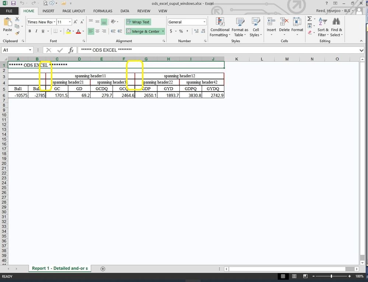
Task: Collapse the ribbon with the arrow
Action: 361,41
